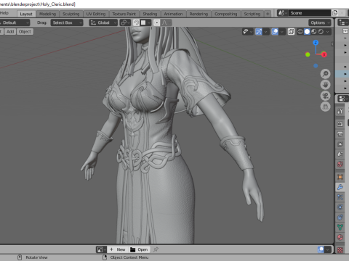This screenshot has height=261, width=349.
Task: Click the Open image button
Action: tap(139, 249)
